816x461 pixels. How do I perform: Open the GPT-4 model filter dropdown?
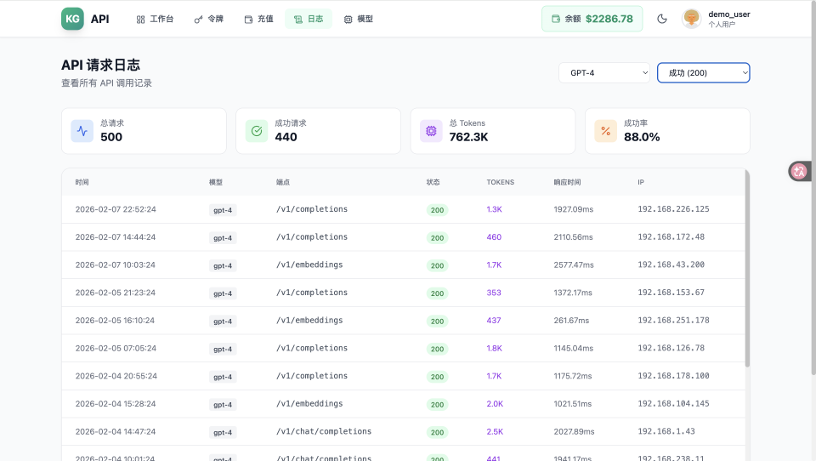[603, 73]
